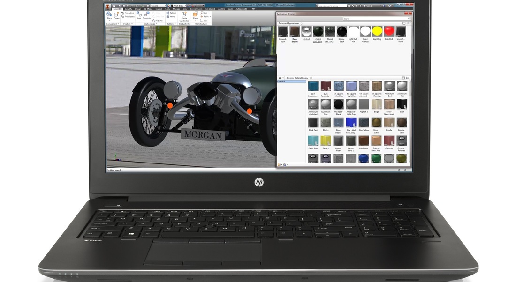The width and height of the screenshot is (516, 282).
Task: Select the Pattern component tool
Action: [171, 13]
